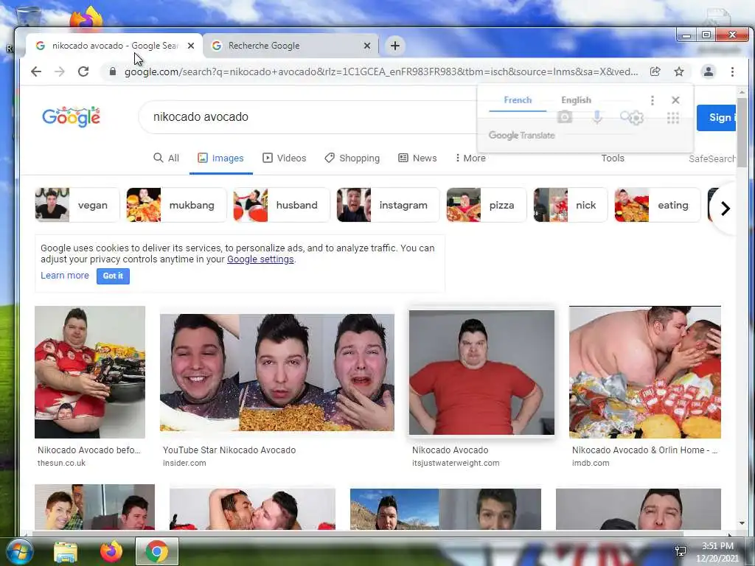Click the blue Sign in button

(x=716, y=117)
